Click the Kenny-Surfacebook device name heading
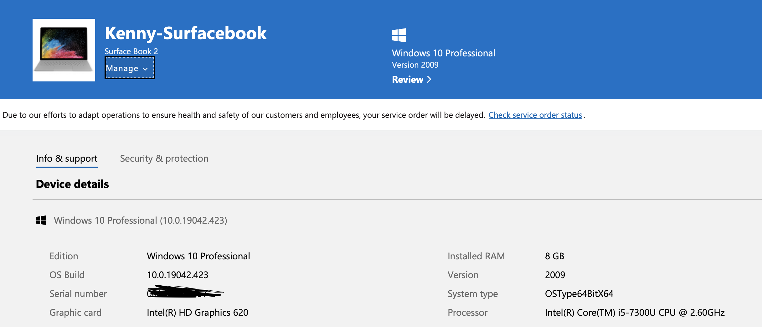Screen dimensions: 762x327 185,33
